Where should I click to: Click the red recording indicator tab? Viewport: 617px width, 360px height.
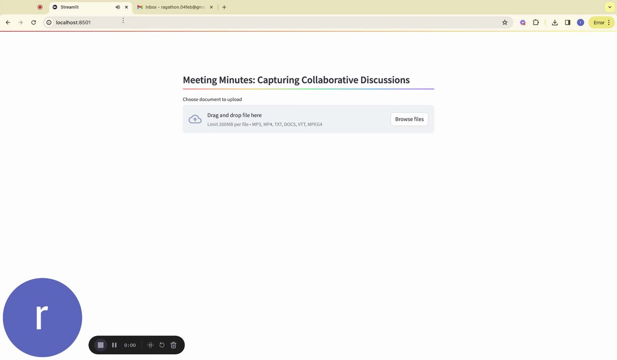pos(40,7)
